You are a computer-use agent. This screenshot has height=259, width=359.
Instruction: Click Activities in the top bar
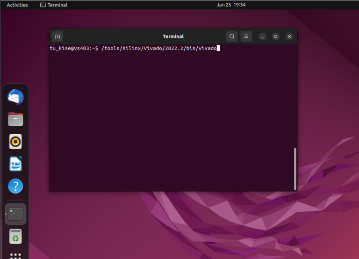point(17,5)
